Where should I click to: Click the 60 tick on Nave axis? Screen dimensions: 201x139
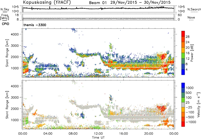click(x=180, y=15)
